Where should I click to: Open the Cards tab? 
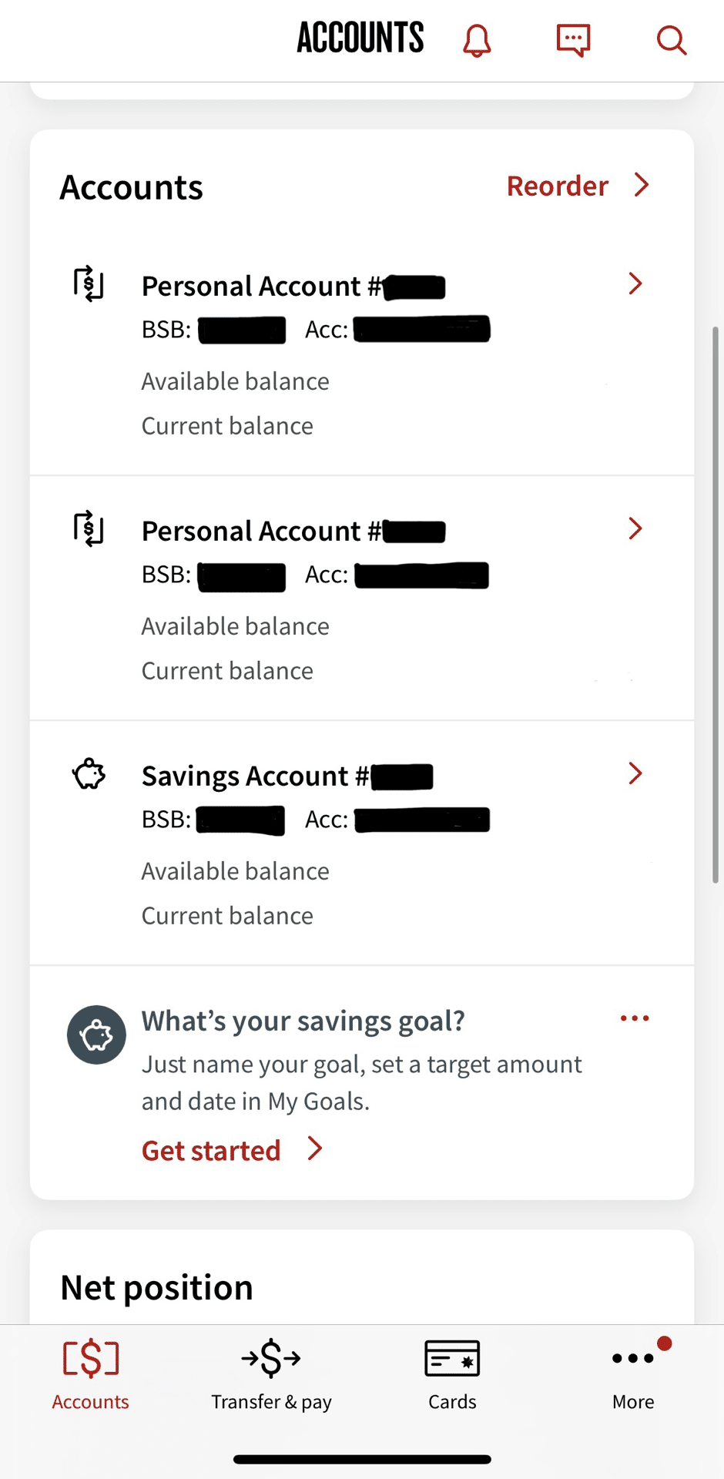(x=452, y=1376)
